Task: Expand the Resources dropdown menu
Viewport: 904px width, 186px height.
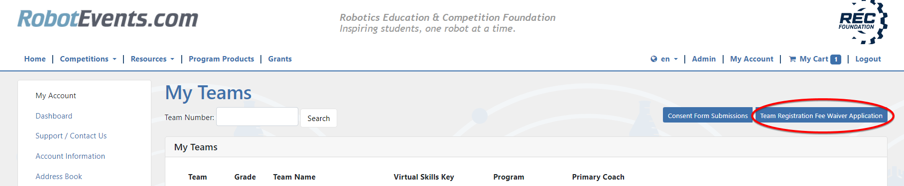Action: [152, 59]
